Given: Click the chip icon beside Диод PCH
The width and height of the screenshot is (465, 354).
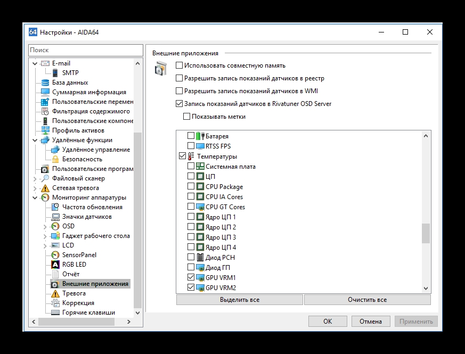Looking at the screenshot, I should point(200,257).
